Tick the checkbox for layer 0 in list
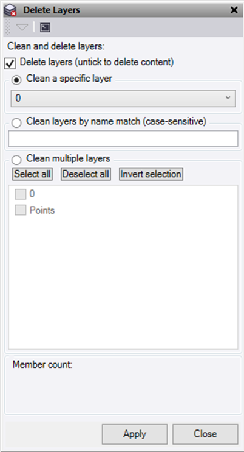The width and height of the screenshot is (244, 452). click(x=21, y=194)
